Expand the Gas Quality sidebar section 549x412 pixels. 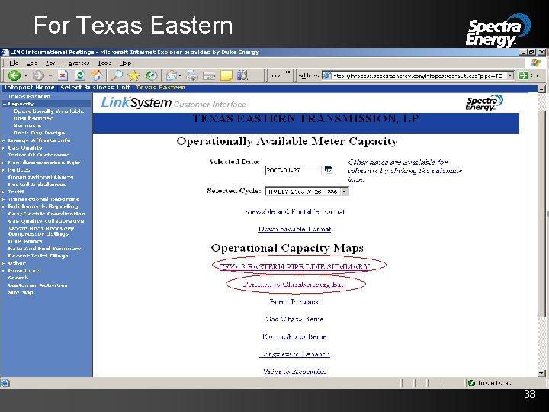[x=4, y=148]
